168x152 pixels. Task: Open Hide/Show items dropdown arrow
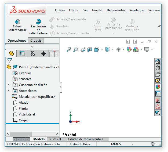(123, 49)
